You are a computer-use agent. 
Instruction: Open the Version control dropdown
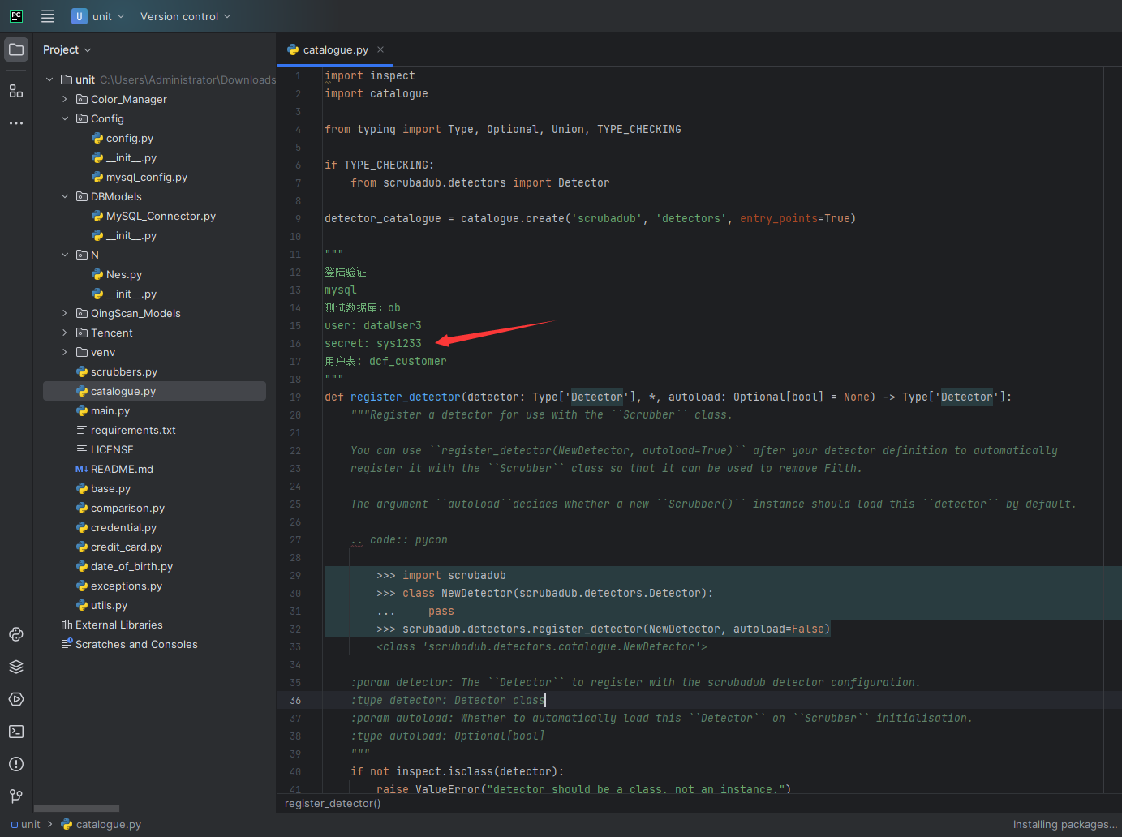[x=185, y=16]
